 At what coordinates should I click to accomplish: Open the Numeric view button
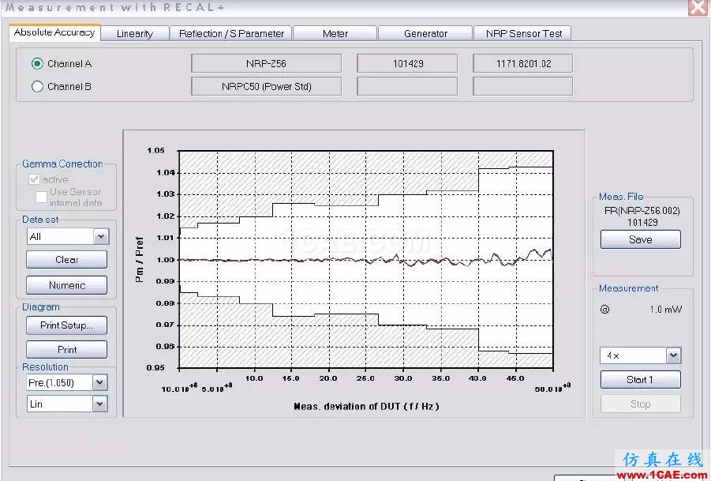click(66, 285)
